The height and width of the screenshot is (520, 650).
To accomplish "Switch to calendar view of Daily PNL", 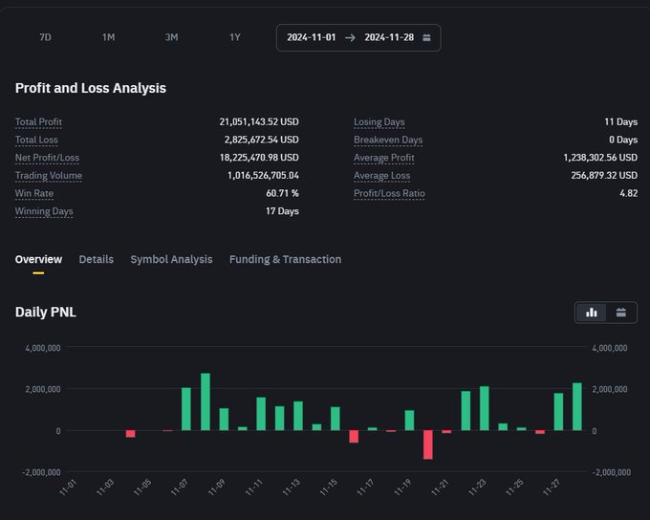I will tap(621, 313).
